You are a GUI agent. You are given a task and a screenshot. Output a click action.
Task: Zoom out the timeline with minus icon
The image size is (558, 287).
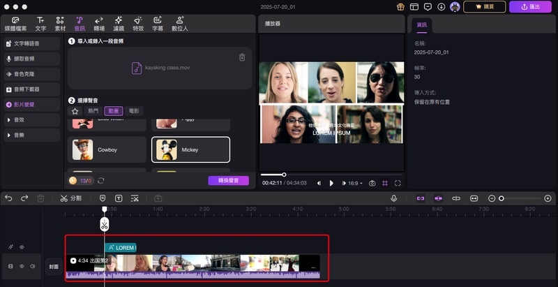click(492, 198)
